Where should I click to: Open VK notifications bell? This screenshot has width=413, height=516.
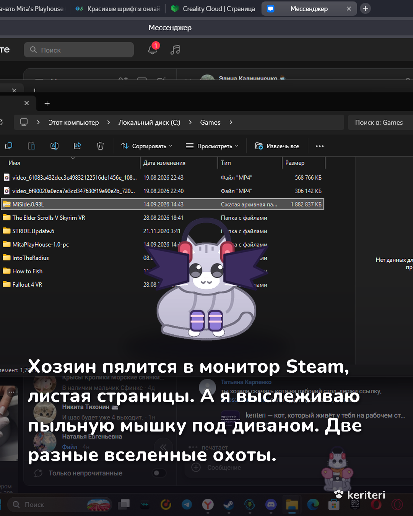point(153,49)
